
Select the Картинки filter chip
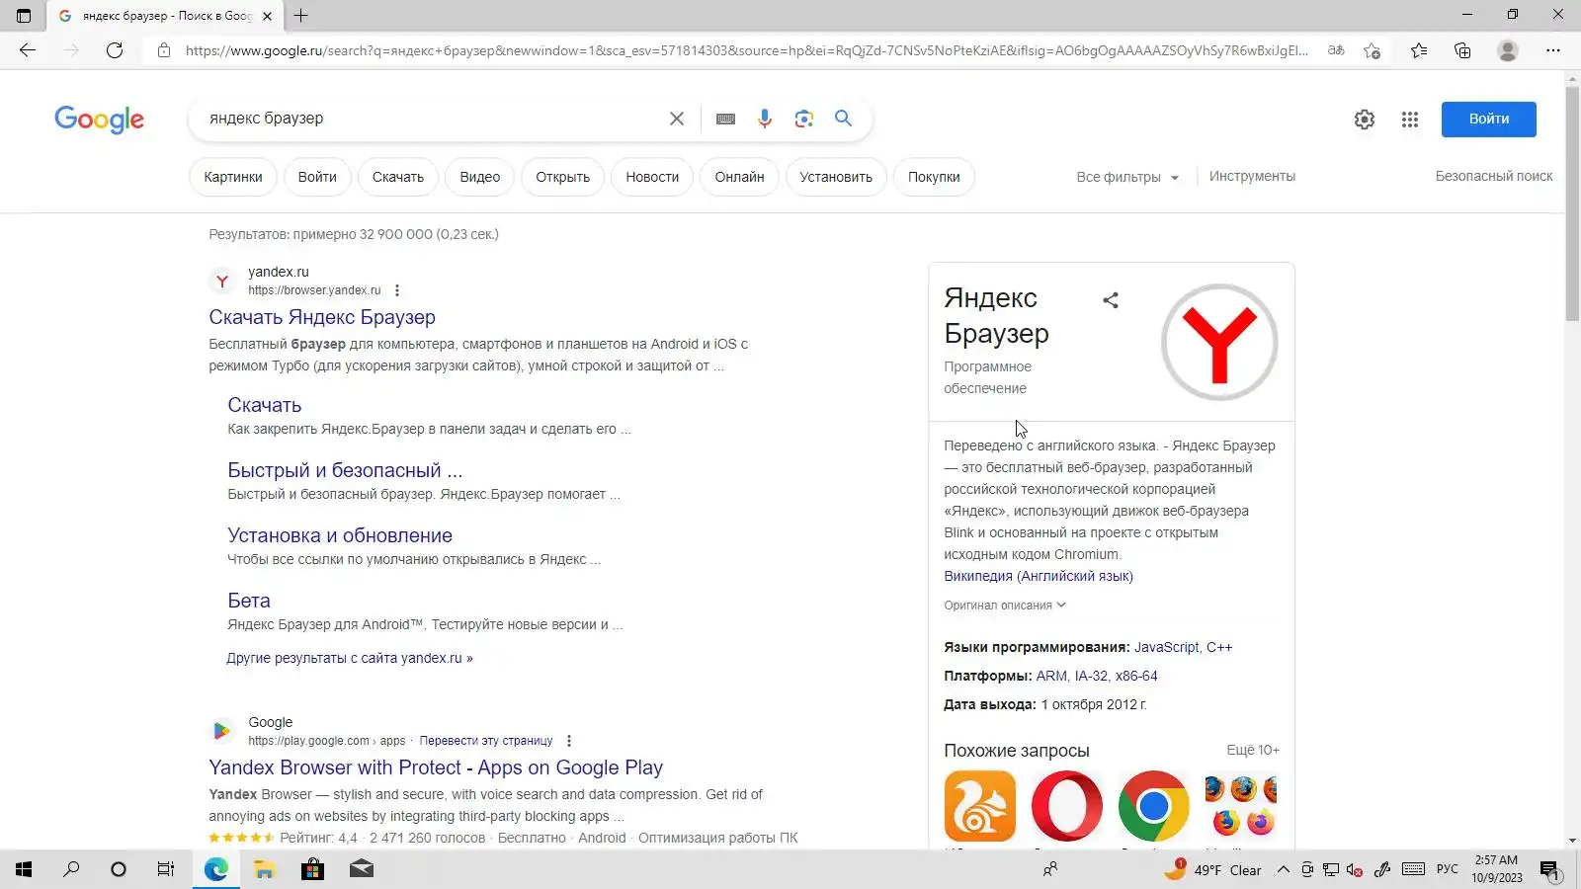click(x=233, y=177)
